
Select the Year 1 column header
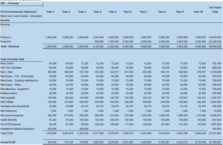pyautogui.click(x=51, y=12)
